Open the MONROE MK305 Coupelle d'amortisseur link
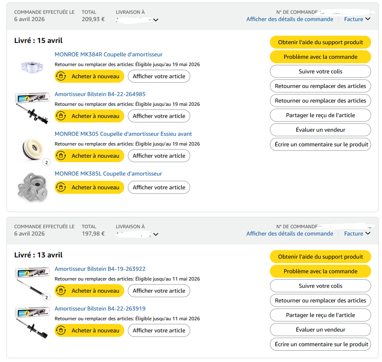382x362 pixels. coord(123,134)
